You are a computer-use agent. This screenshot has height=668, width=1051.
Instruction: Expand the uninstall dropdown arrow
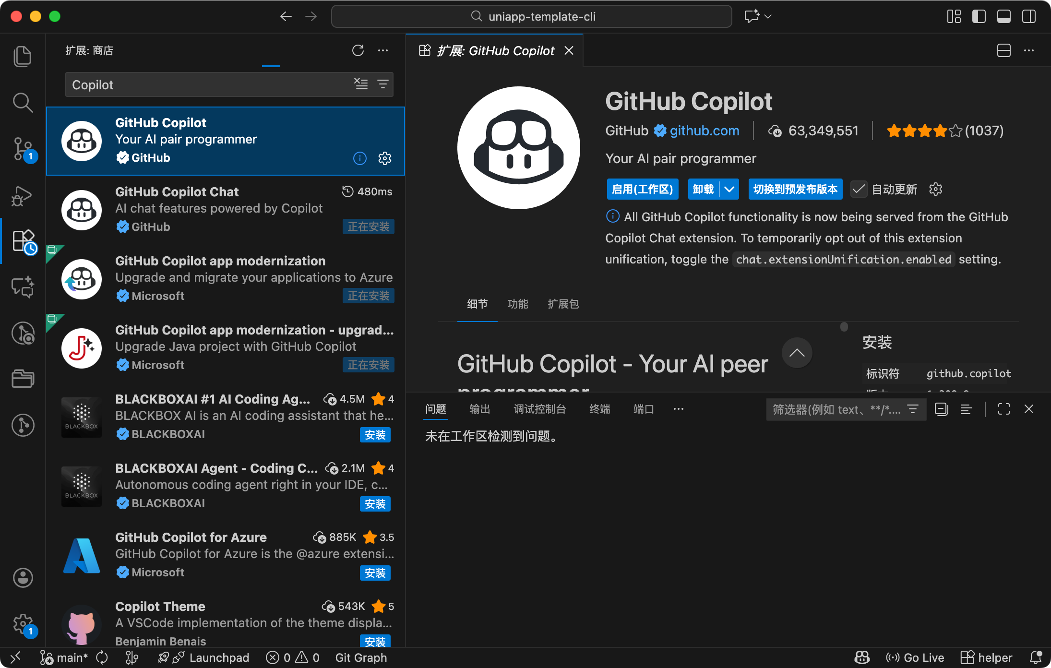(x=729, y=189)
